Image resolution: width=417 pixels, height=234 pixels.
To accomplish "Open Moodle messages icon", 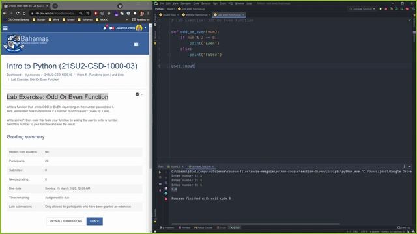I will 111,28.
